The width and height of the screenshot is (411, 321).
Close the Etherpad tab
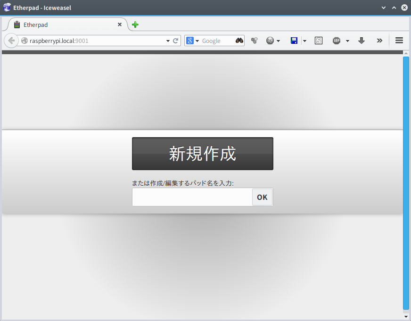[120, 25]
